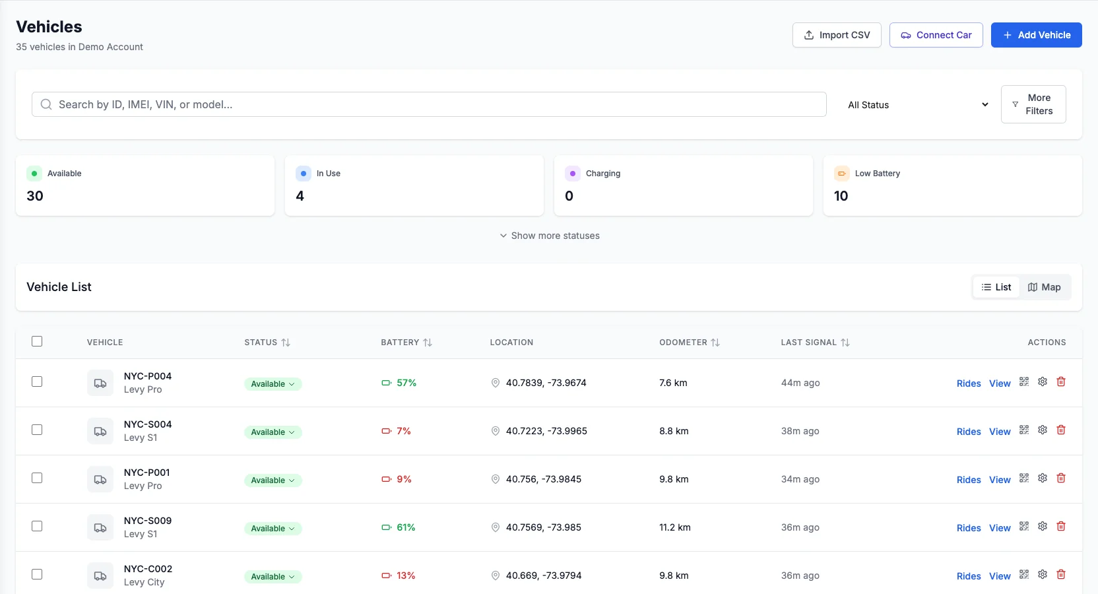Delete vehicle NYC-S004 with trash icon
1098x594 pixels.
(x=1061, y=430)
